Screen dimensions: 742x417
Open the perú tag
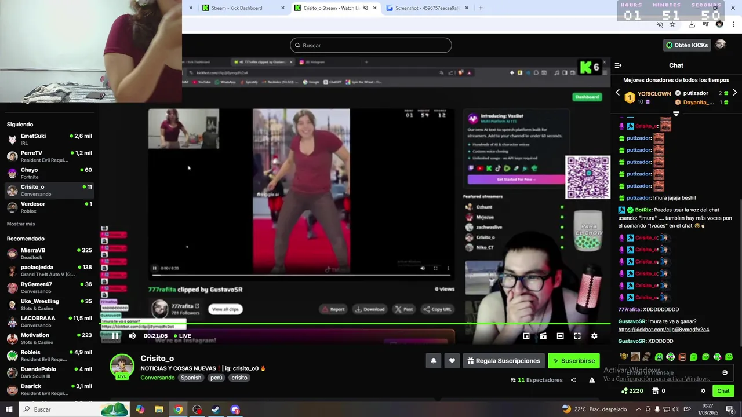216,378
